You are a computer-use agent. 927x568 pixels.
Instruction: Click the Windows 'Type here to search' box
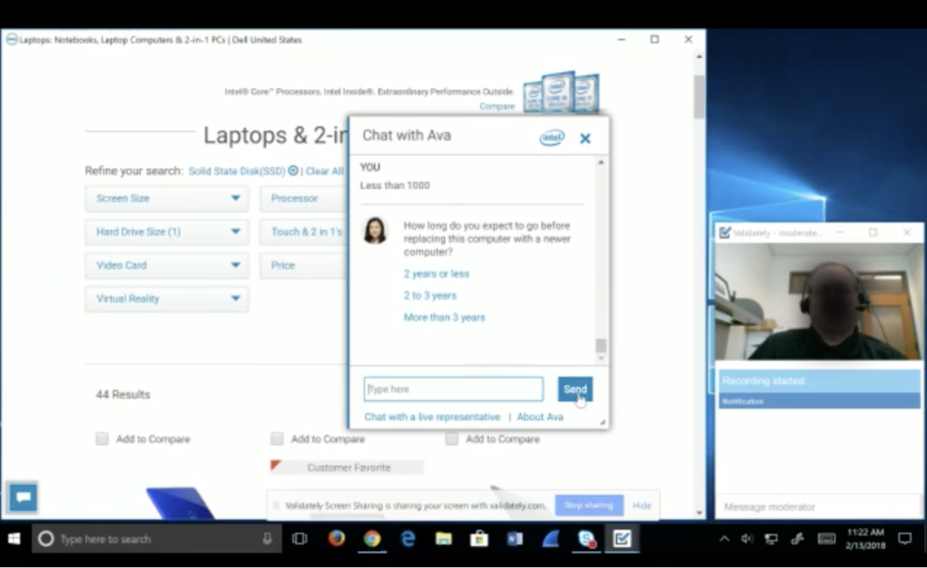click(156, 539)
